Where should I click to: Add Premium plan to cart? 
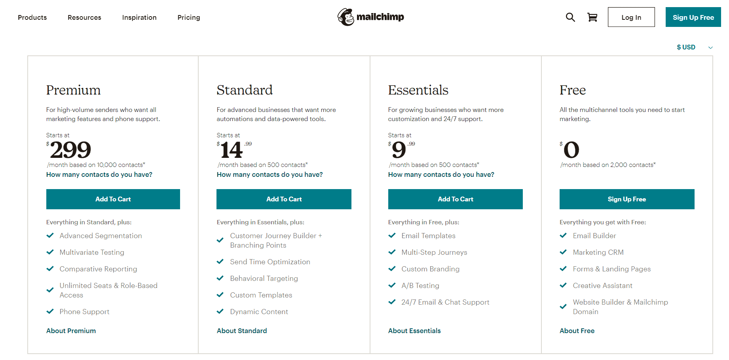[x=113, y=199]
